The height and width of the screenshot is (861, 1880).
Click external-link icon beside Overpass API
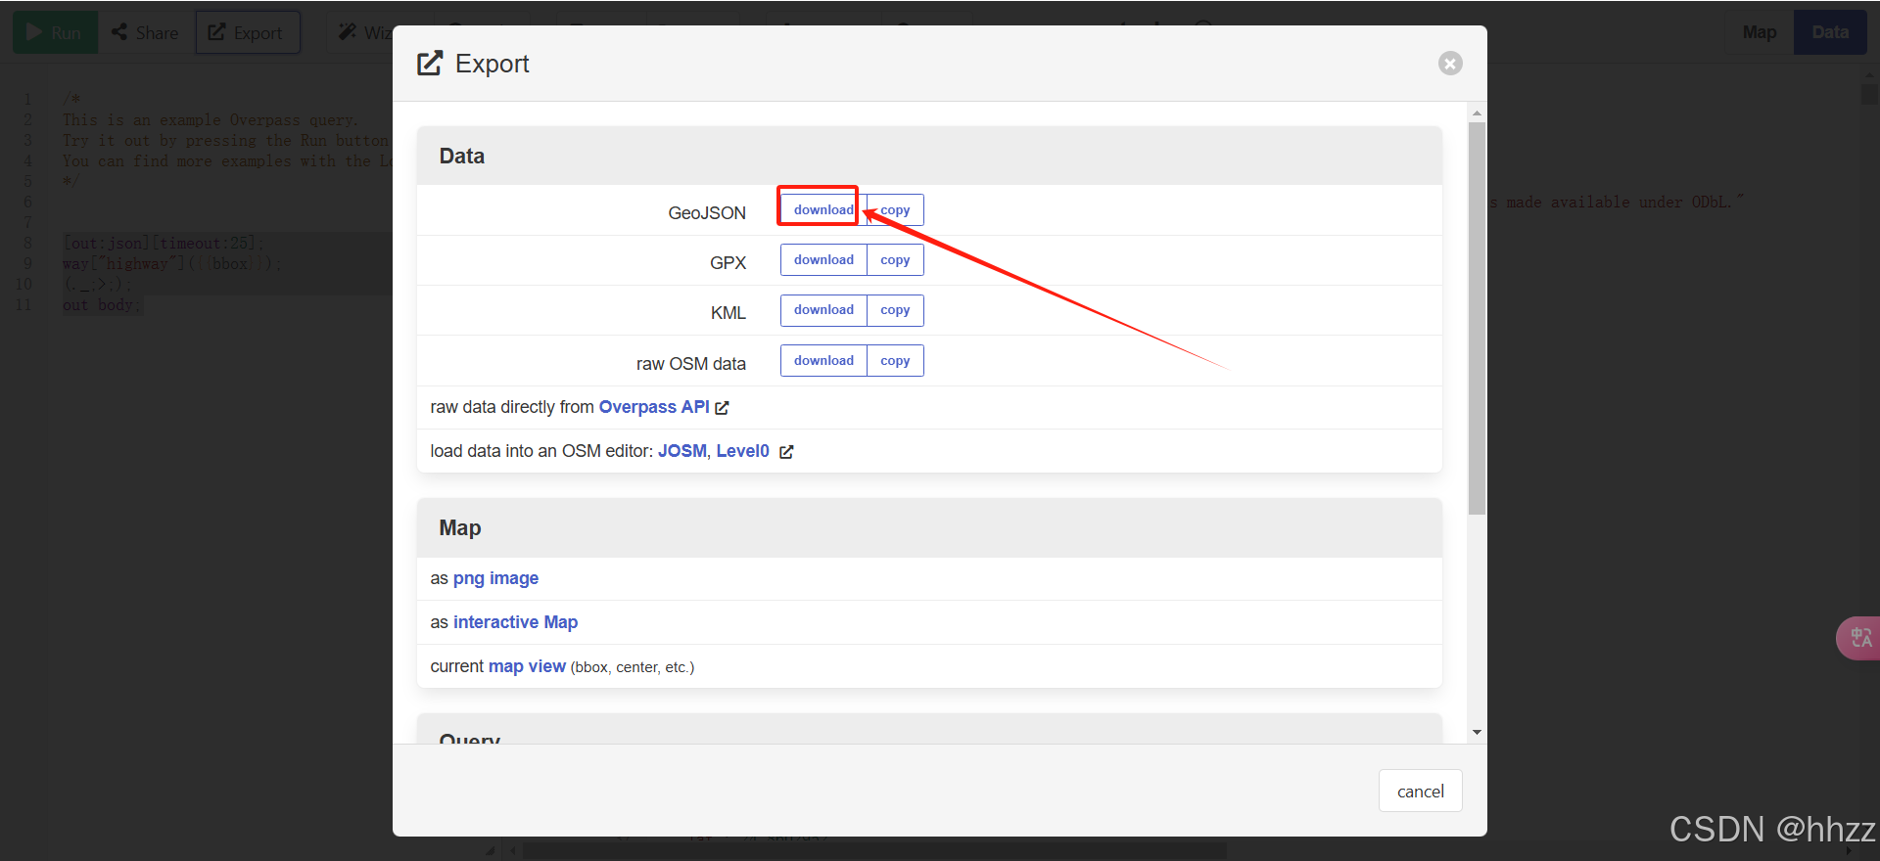point(722,408)
